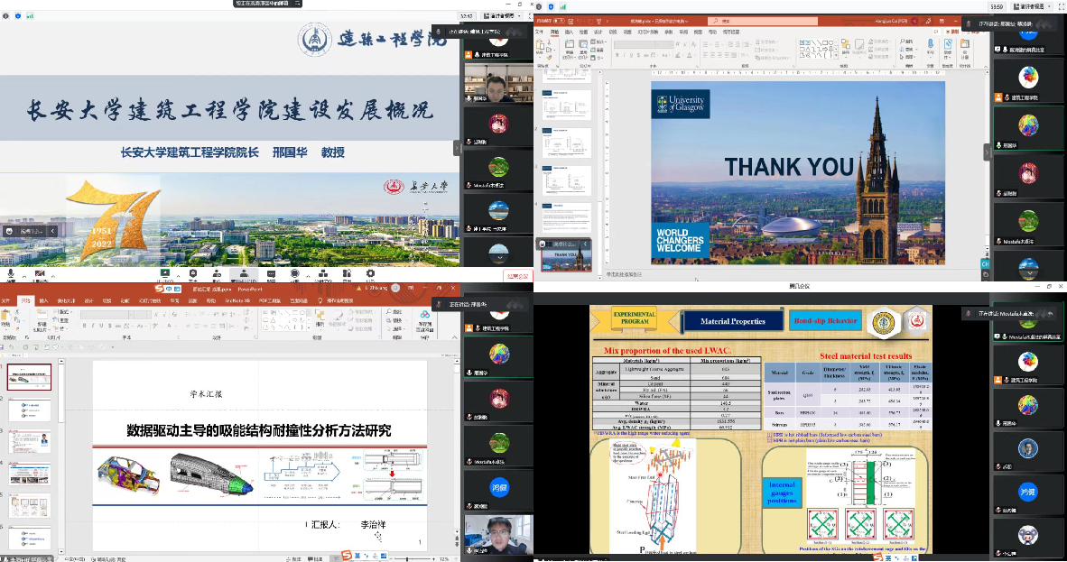Open 文件 tab in the Glasgow PowerPoint window
Viewport: 1067px width, 562px height.
[x=540, y=31]
